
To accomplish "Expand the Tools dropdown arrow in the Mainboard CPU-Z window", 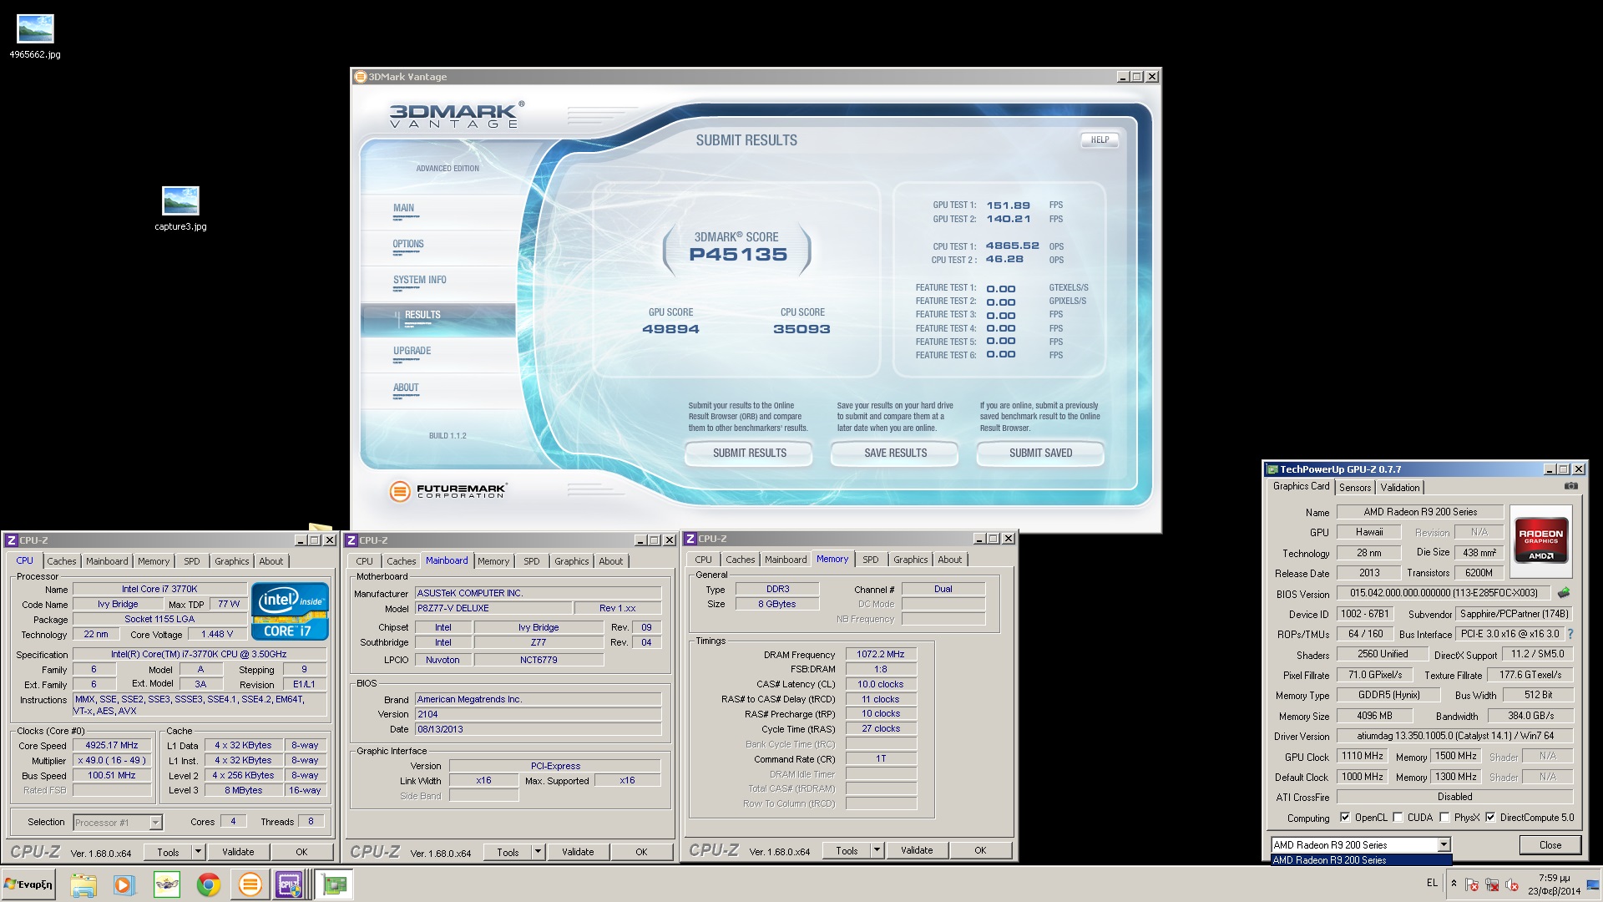I will [538, 852].
